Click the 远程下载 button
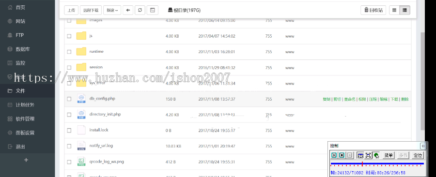The image size is (436, 177). [x=91, y=10]
